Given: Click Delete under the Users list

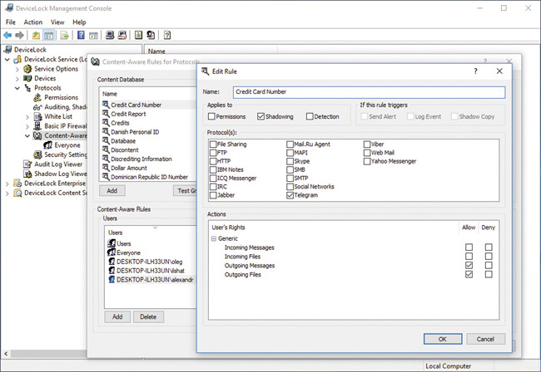Looking at the screenshot, I should [x=148, y=316].
